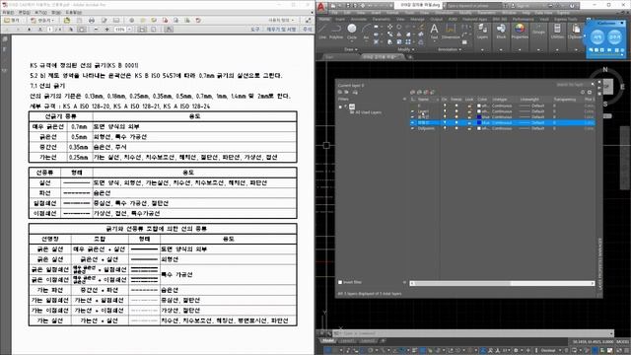Select the Arc tool

(x=366, y=31)
